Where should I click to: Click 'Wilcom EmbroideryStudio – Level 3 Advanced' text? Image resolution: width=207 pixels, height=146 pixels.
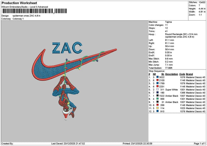[x=25, y=7]
